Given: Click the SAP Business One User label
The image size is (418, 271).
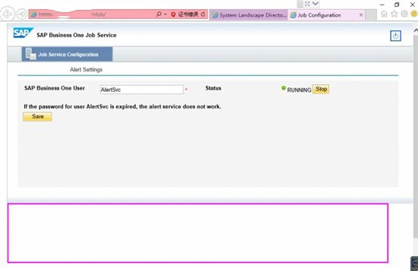Looking at the screenshot, I should point(54,88).
